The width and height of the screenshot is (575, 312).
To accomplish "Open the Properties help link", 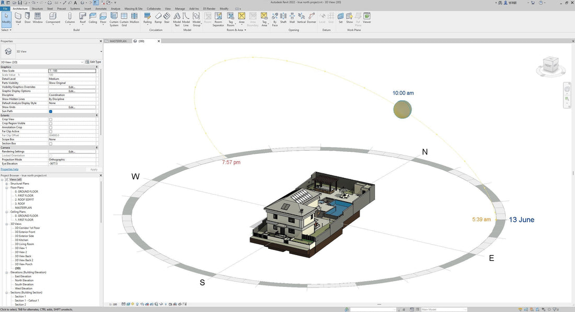I will click(9, 169).
